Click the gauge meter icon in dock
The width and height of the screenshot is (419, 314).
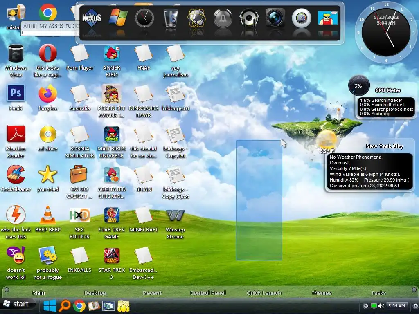pyautogui.click(x=302, y=18)
